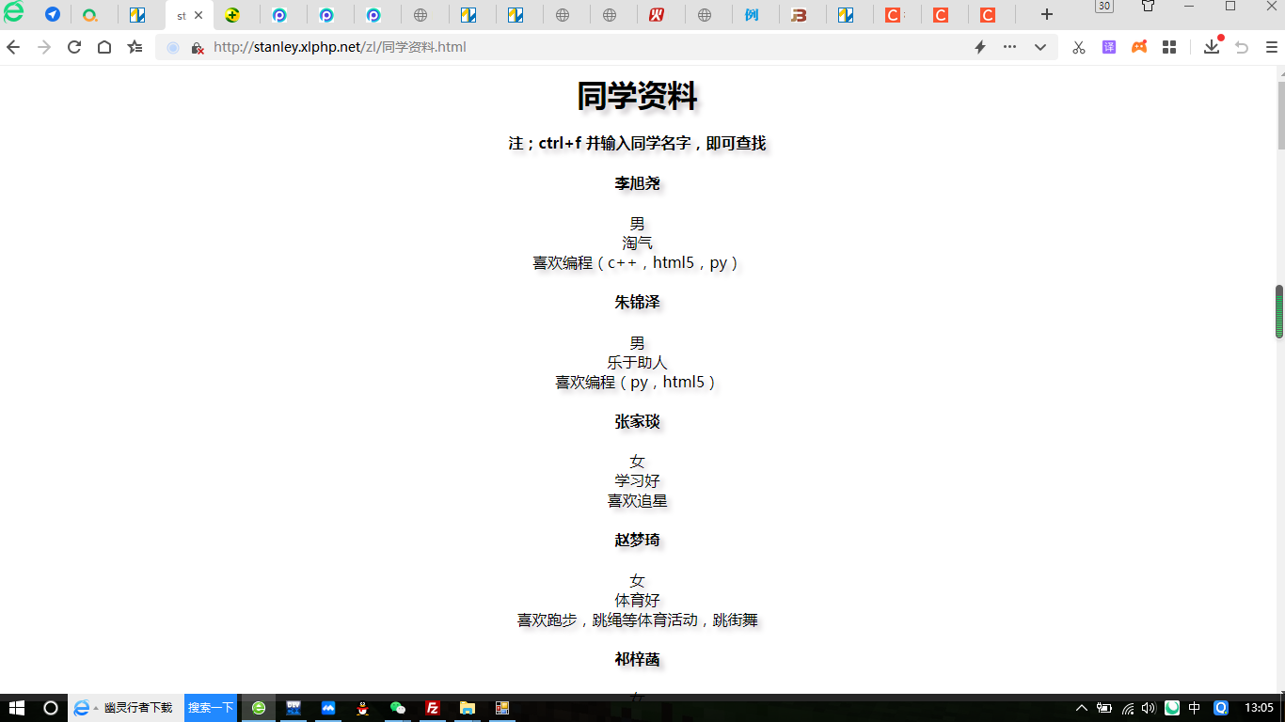Open the extensions grid icon
The height and width of the screenshot is (722, 1285).
pyautogui.click(x=1169, y=47)
